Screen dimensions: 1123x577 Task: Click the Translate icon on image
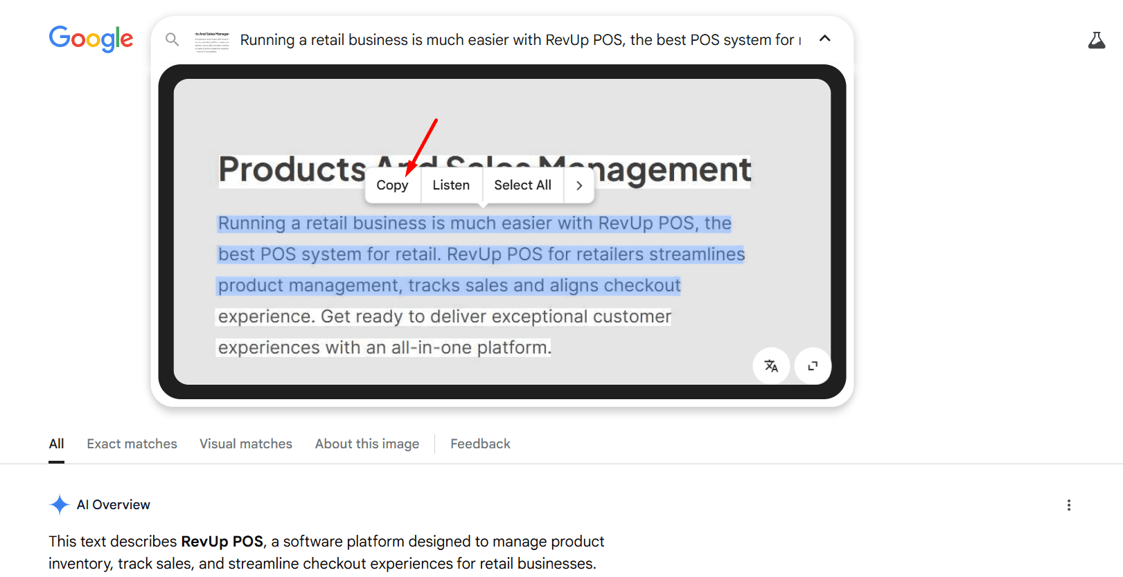(771, 365)
